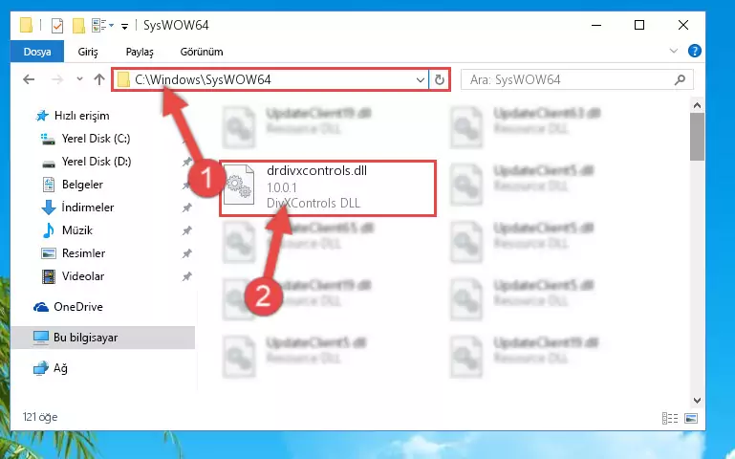Click the 121 öğe status text
Image resolution: width=735 pixels, height=459 pixels.
point(40,417)
